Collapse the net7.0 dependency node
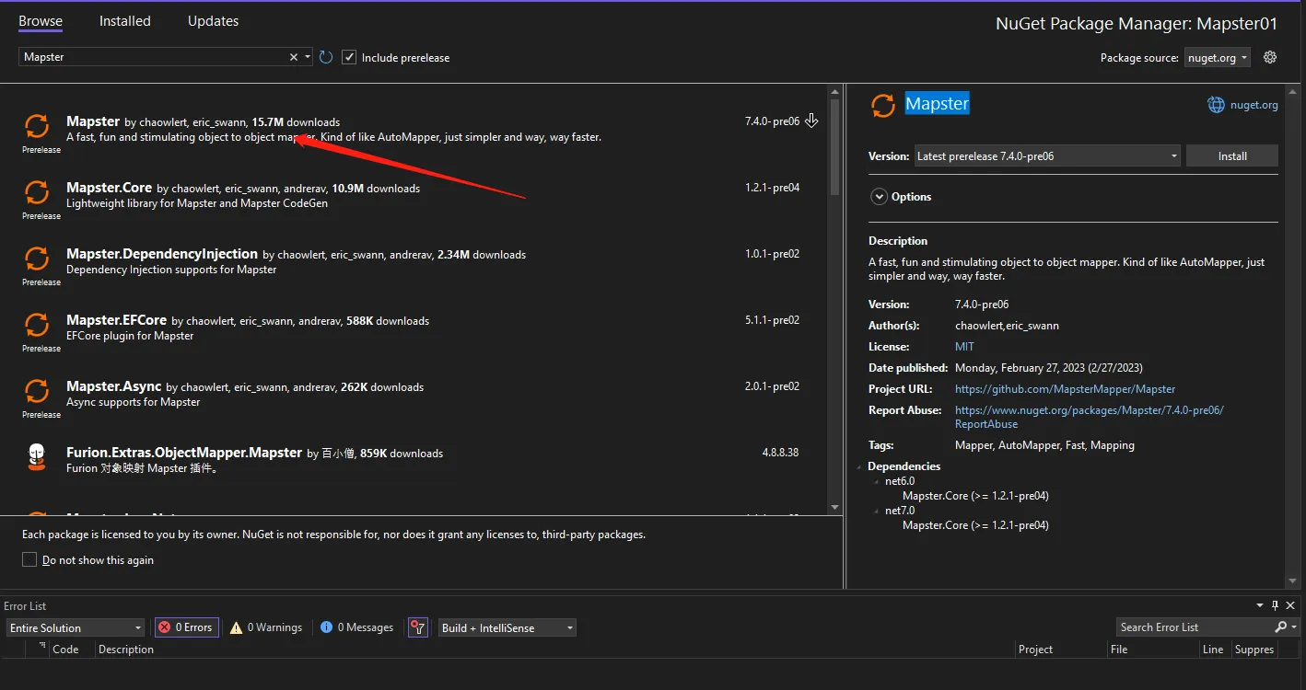The height and width of the screenshot is (690, 1306). click(x=877, y=511)
